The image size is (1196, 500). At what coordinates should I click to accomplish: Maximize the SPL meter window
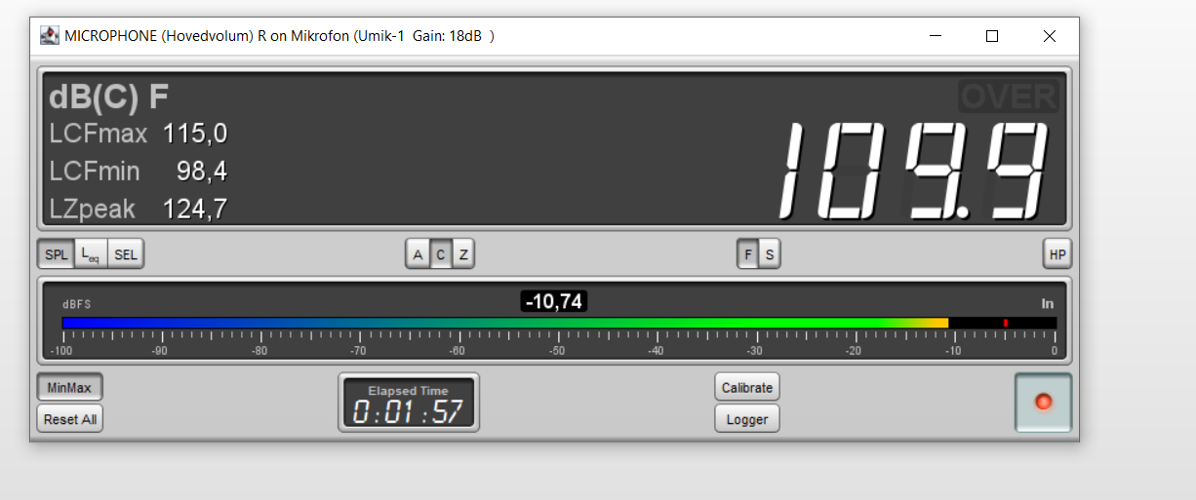point(992,36)
